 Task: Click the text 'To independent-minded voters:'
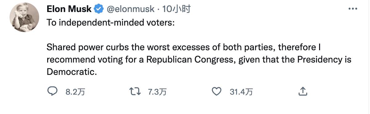coord(110,24)
